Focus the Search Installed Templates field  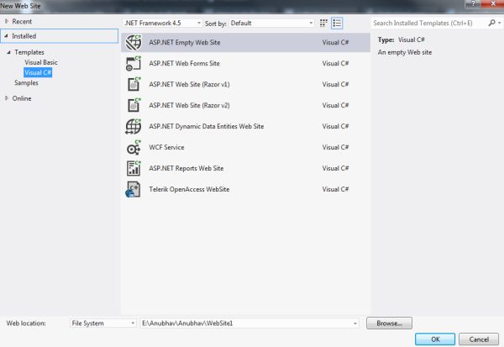(x=428, y=24)
